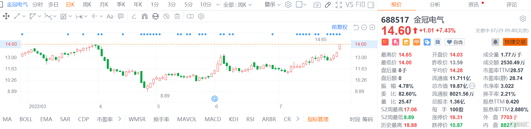Open the 全部:周K dropdown
531x129 pixels.
pos(237,5)
